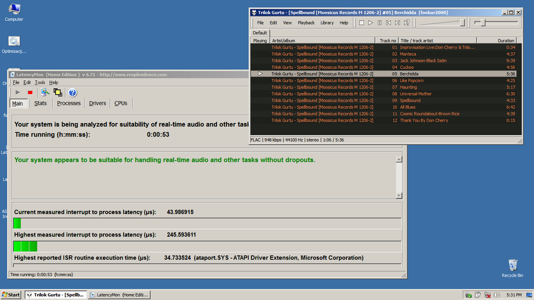Click the power plug tray icon
This screenshot has height=300, width=534.
pyautogui.click(x=478, y=295)
